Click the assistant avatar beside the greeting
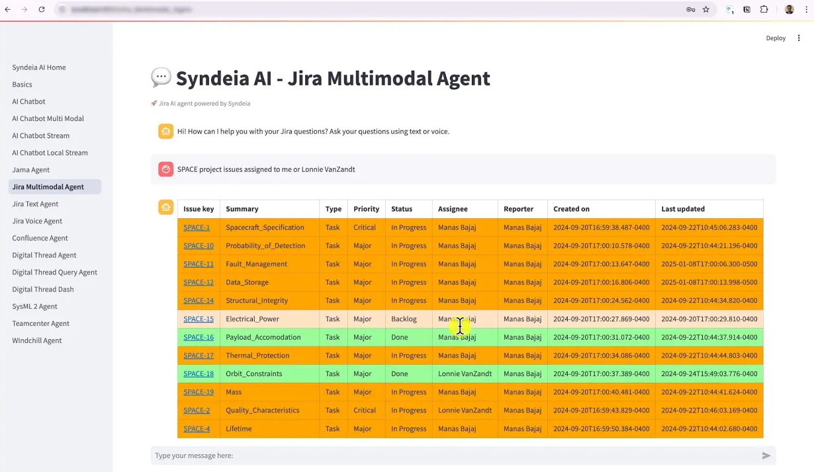 click(x=165, y=132)
